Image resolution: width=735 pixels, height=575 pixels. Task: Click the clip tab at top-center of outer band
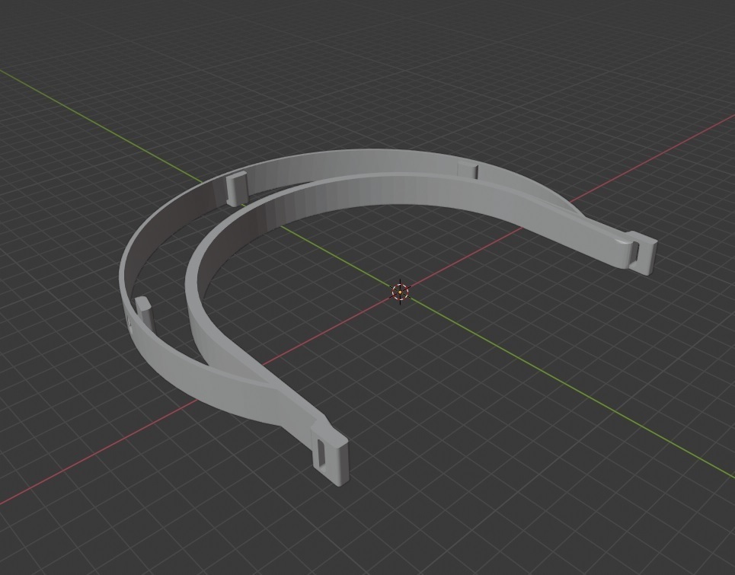468,169
